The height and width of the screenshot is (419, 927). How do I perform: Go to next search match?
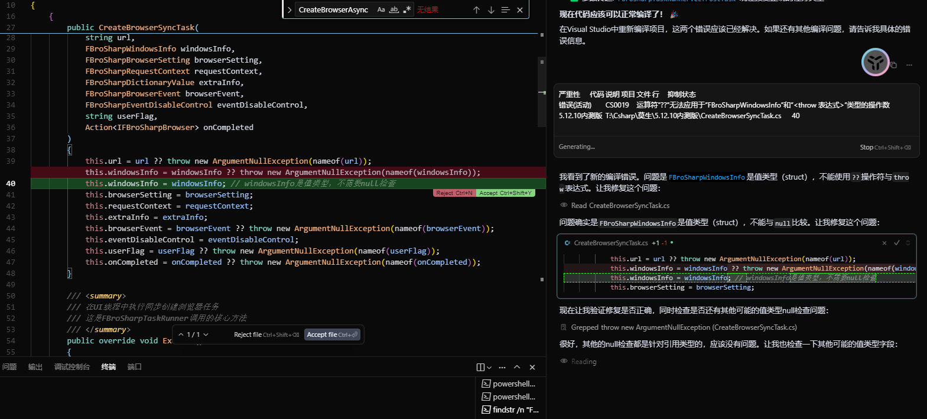[x=491, y=10]
